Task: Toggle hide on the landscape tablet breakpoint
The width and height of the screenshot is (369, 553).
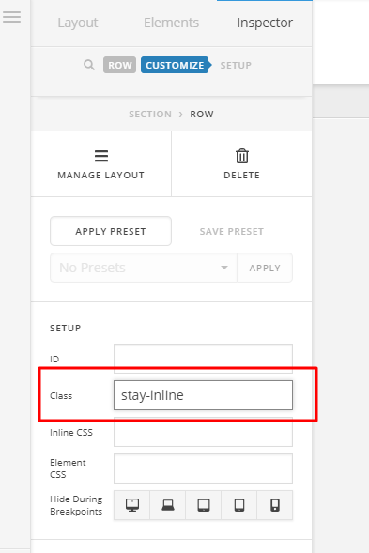Action: coord(204,505)
